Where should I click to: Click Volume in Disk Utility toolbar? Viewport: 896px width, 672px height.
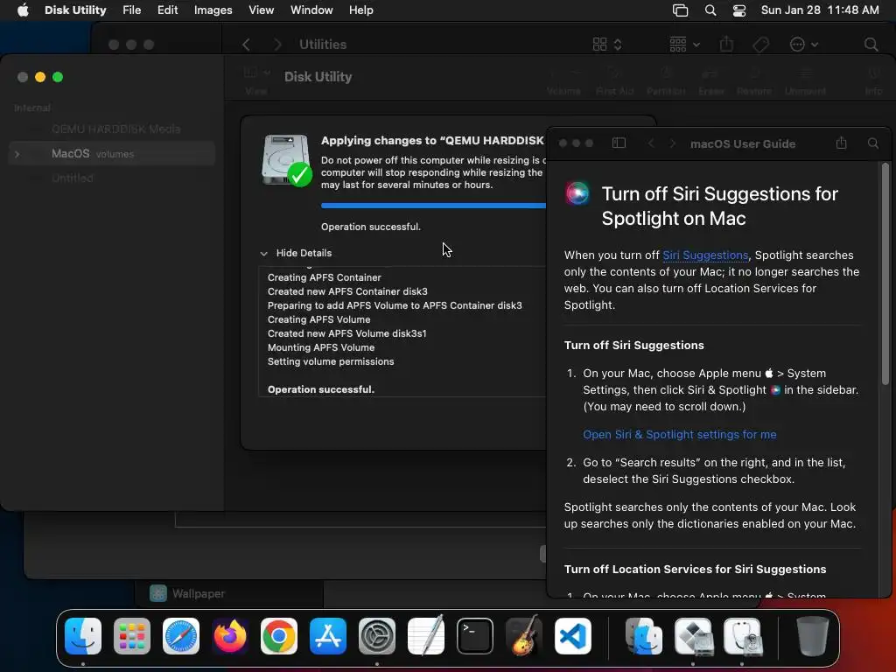point(563,81)
